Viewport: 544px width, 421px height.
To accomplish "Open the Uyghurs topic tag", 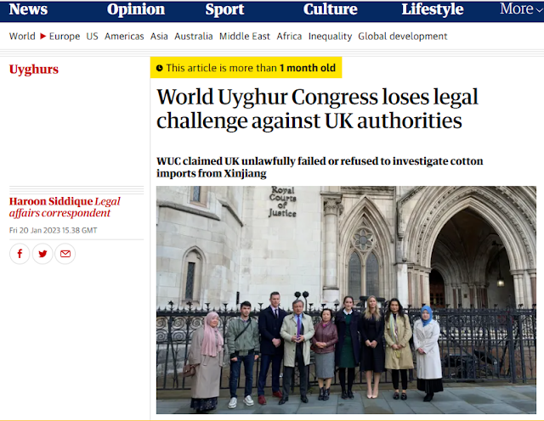I will point(34,70).
